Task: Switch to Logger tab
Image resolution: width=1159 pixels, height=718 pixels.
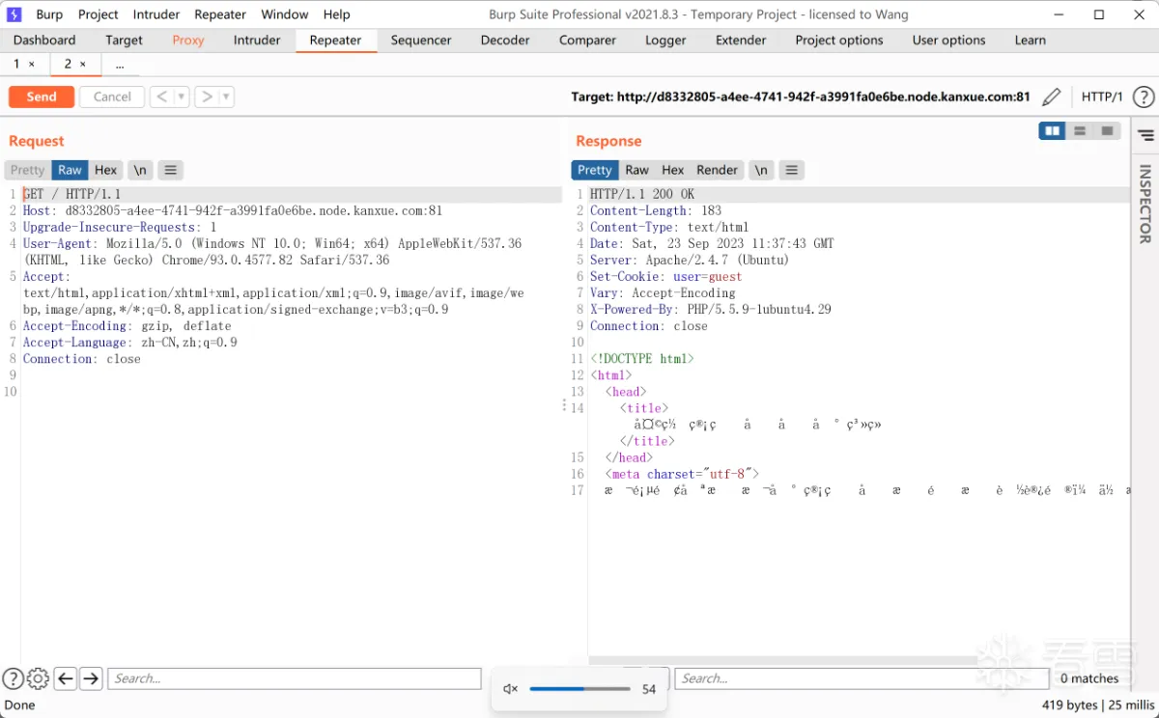Action: tap(665, 40)
